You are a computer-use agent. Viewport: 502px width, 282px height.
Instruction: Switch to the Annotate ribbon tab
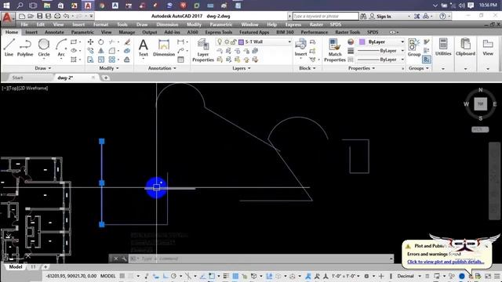pos(54,32)
